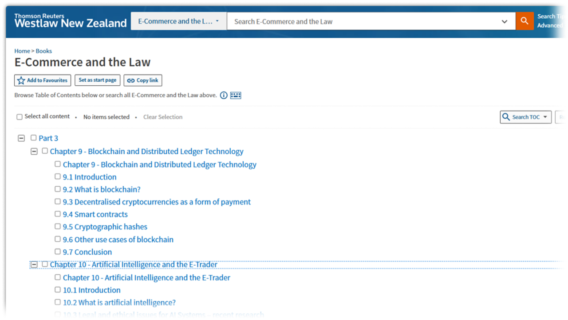Collapse the Chapter 10 Artificial Intelligence section
This screenshot has height=320, width=568.
pos(34,264)
